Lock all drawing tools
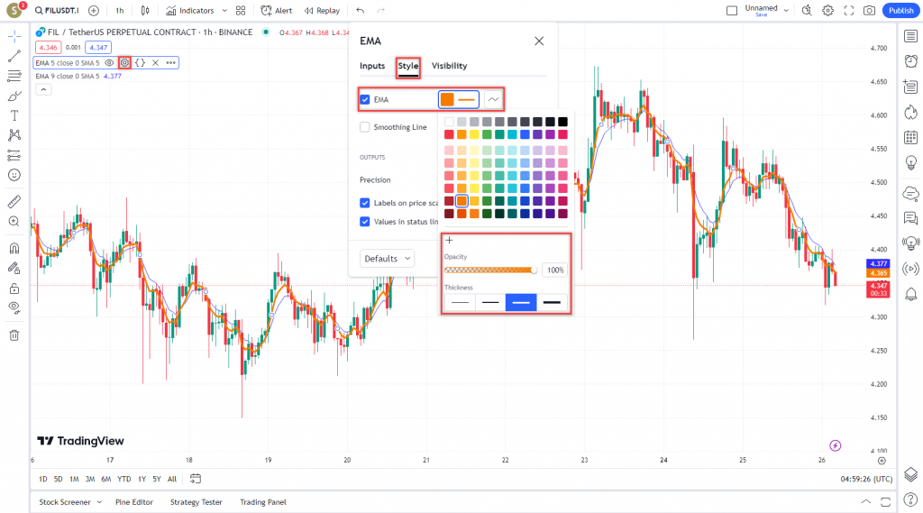The width and height of the screenshot is (923, 513). (14, 289)
